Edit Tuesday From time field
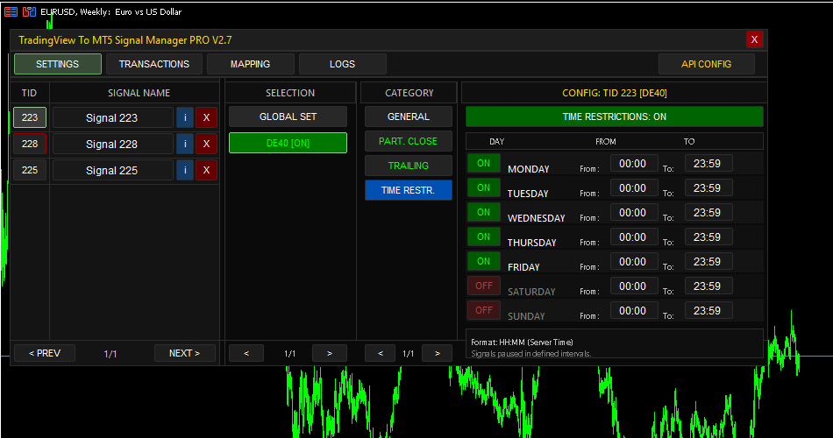Screen dimensions: 833x438 coord(633,188)
